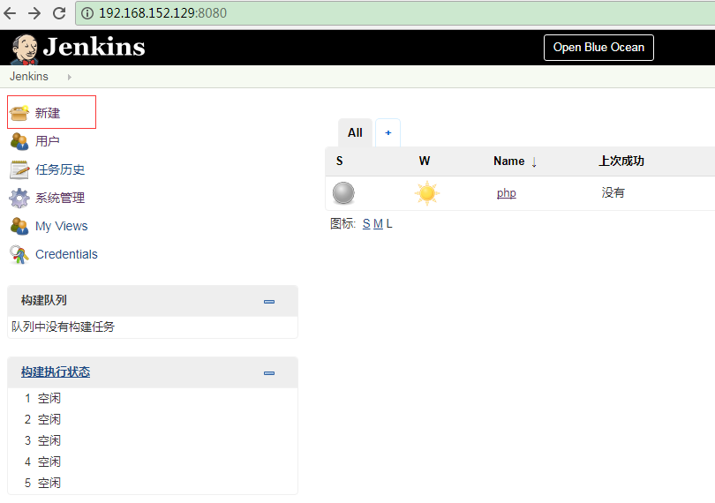
Task: Click the sort arrow next to Name
Action: point(534,161)
